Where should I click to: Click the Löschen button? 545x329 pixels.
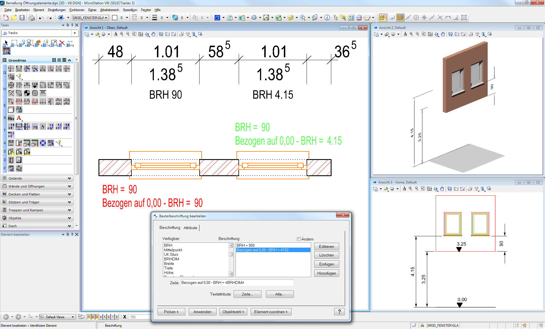coord(326,255)
